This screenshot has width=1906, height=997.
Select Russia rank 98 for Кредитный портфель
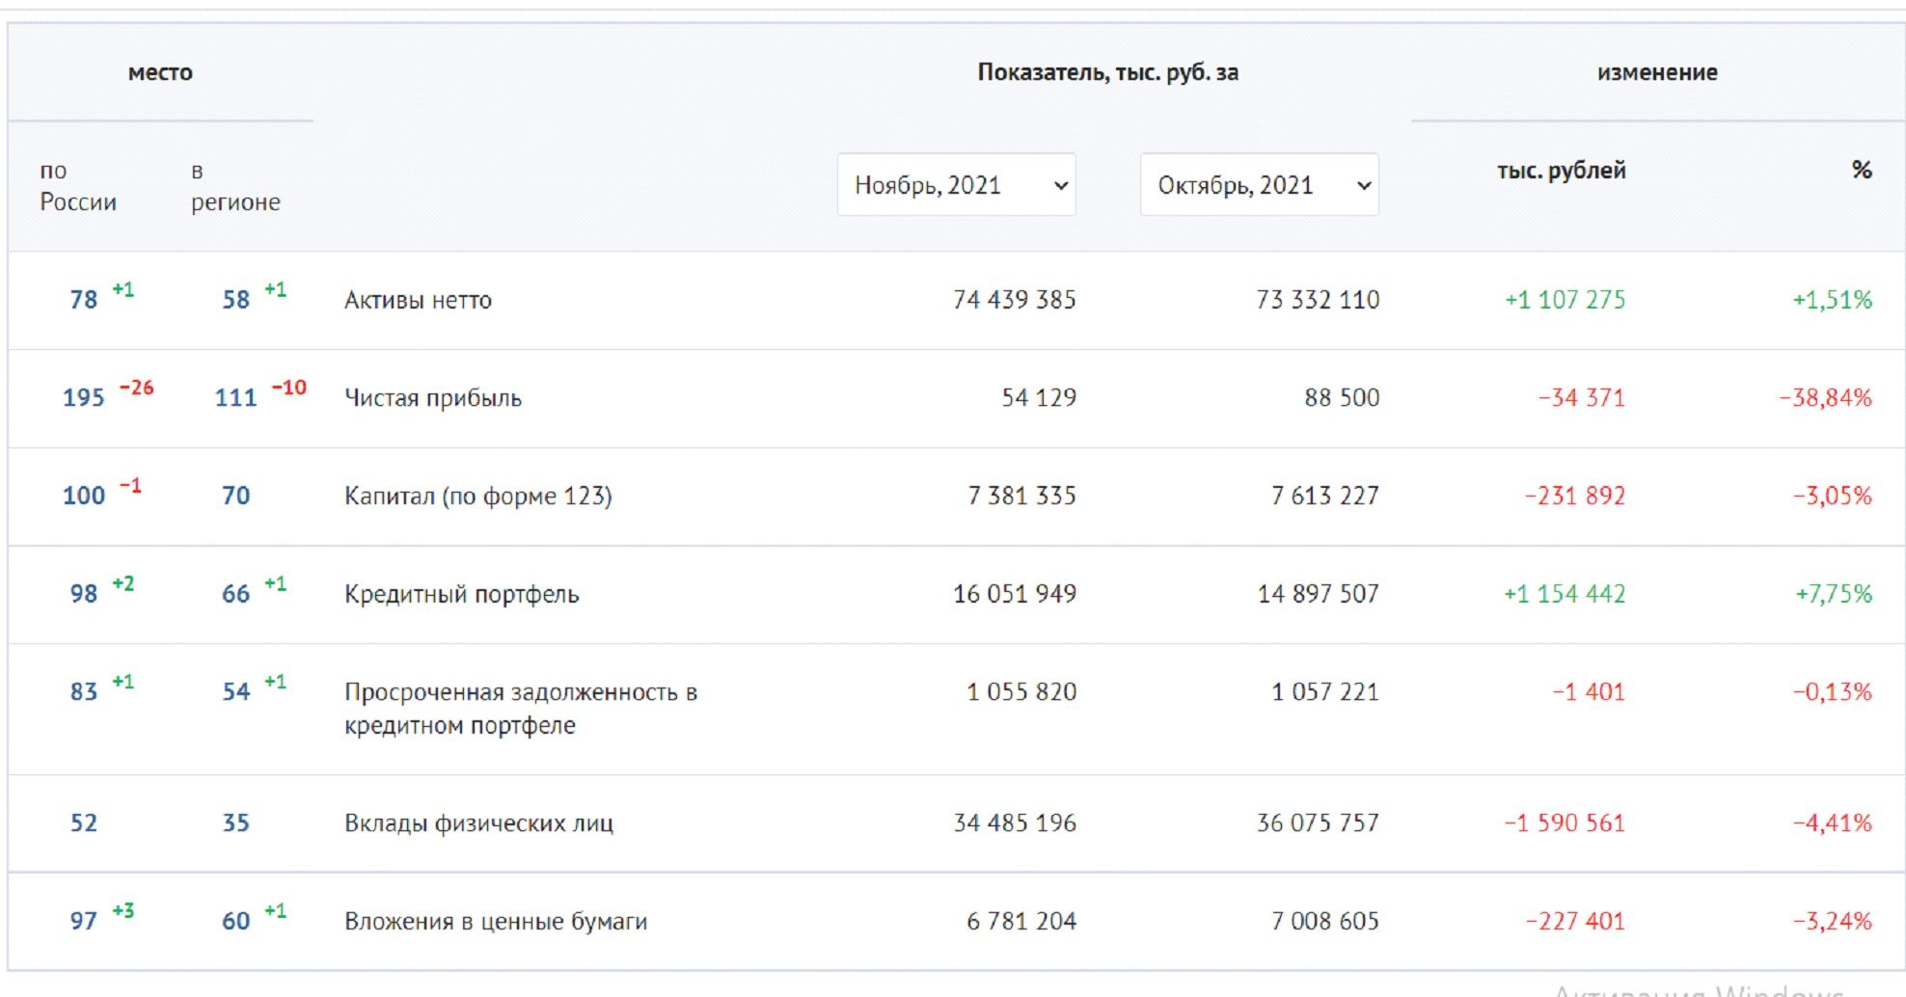click(x=84, y=594)
